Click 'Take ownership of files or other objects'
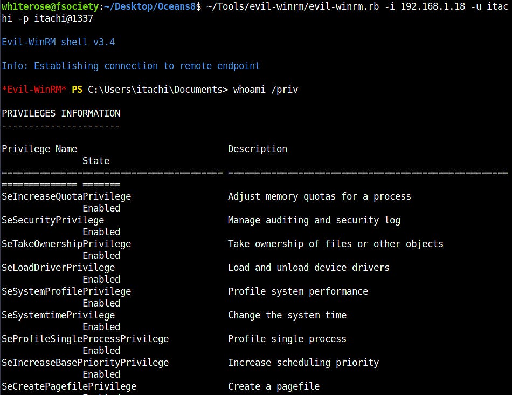Image resolution: width=512 pixels, height=395 pixels. coord(336,243)
